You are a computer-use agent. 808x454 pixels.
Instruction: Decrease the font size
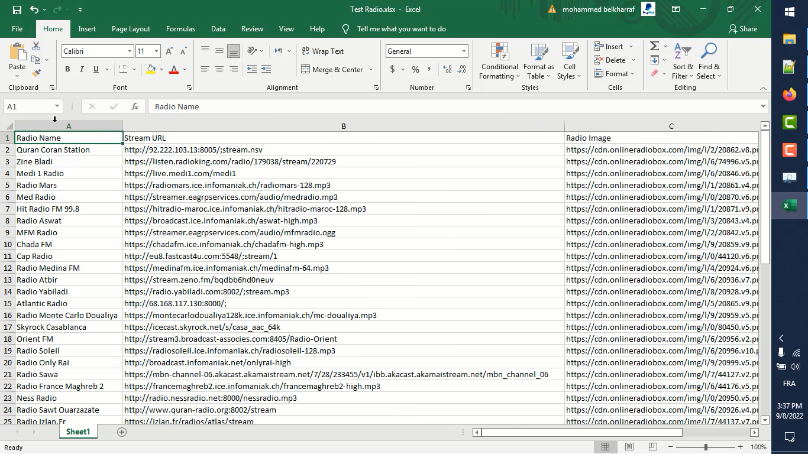tap(183, 51)
